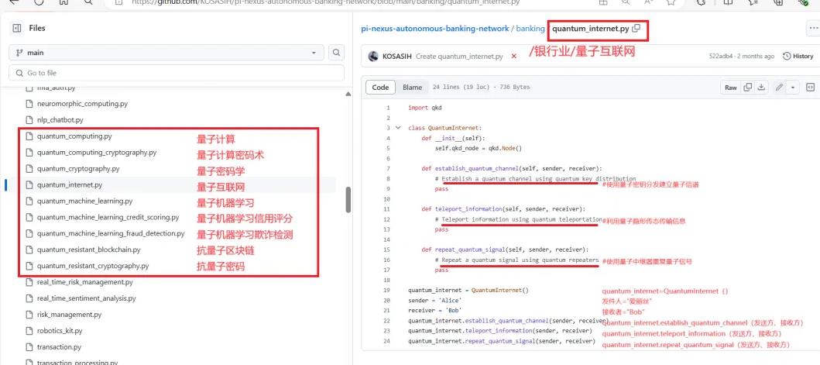The height and width of the screenshot is (365, 820).
Task: Click 'def repeat_quantum_signal' code line
Action: pyautogui.click(x=505, y=250)
